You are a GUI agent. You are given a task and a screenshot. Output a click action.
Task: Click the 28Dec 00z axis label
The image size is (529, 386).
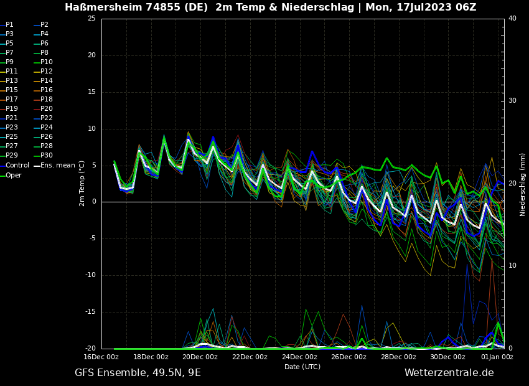pos(398,357)
